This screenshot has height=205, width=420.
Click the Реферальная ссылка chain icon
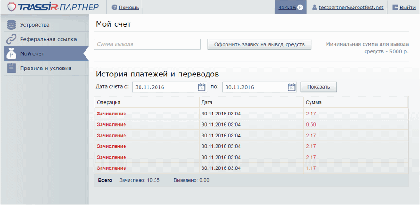tap(11, 39)
